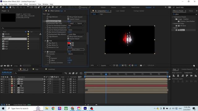Select the Brush tool
This screenshot has width=198, height=111.
[x=46, y=7]
